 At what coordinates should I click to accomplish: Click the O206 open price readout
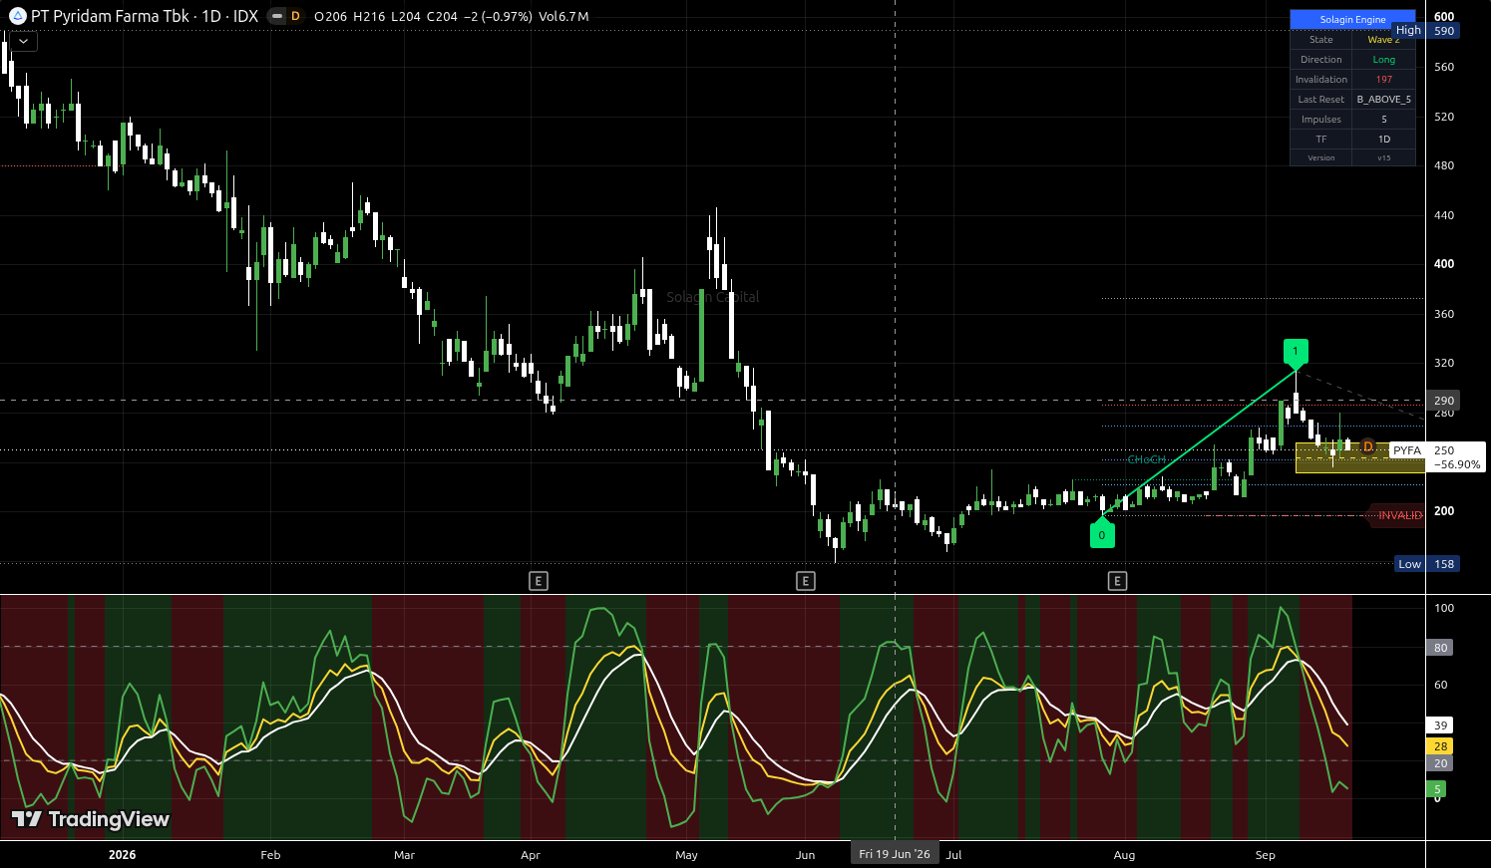[331, 17]
